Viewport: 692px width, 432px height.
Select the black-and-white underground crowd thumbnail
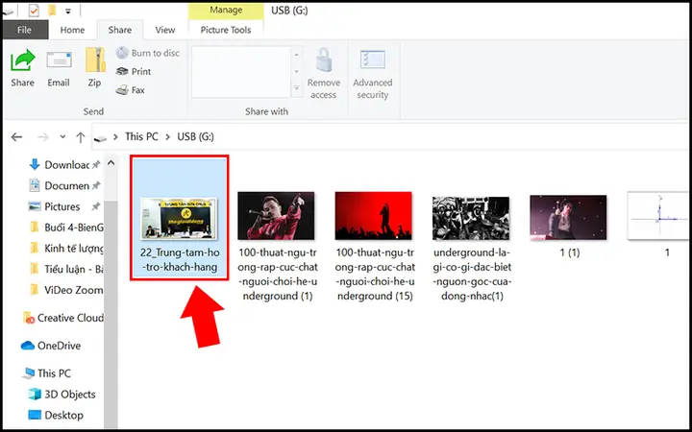(471, 218)
